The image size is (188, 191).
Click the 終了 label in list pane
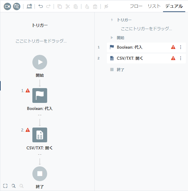[121, 70]
